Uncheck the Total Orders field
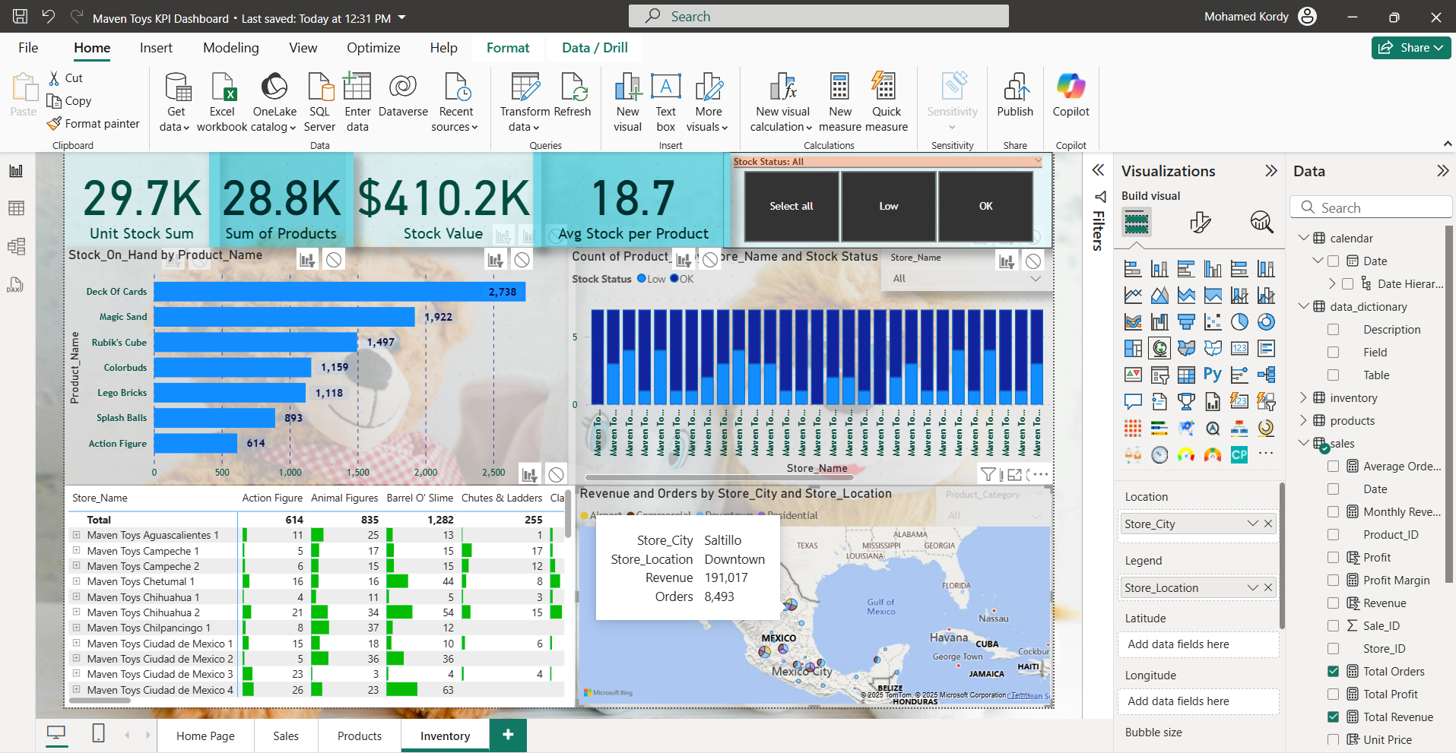 click(1333, 672)
